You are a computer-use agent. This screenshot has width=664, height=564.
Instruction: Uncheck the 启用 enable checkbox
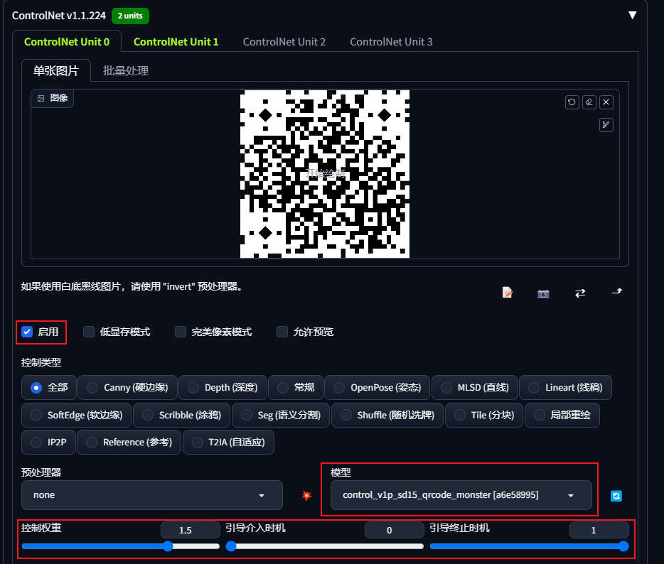tap(27, 332)
